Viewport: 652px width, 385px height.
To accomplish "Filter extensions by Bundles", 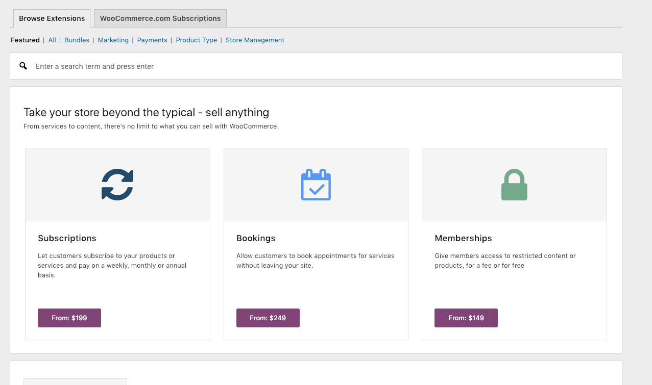I will click(x=77, y=40).
